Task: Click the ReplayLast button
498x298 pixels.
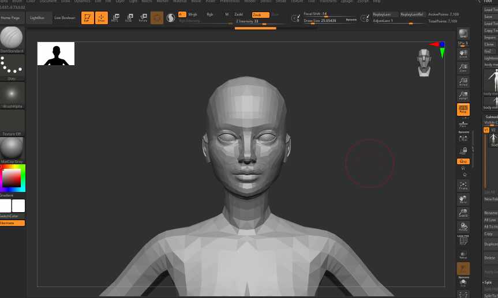Action: [383, 14]
